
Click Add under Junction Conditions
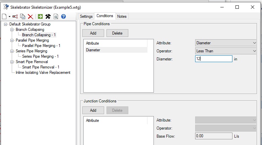click(93, 110)
